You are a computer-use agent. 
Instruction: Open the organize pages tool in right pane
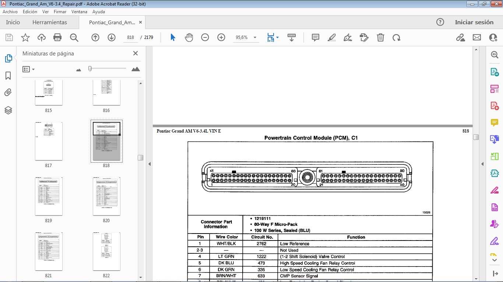pos(495,88)
